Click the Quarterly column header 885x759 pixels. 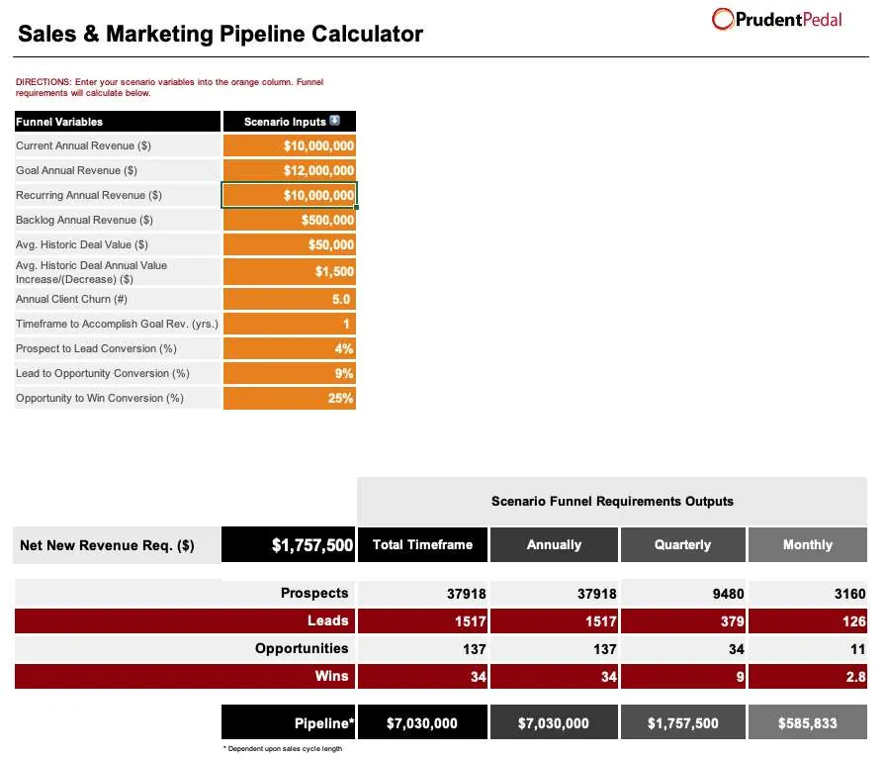[682, 544]
